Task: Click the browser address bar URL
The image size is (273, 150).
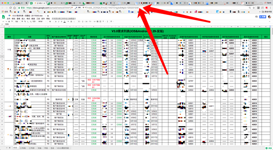Action: pos(82,8)
